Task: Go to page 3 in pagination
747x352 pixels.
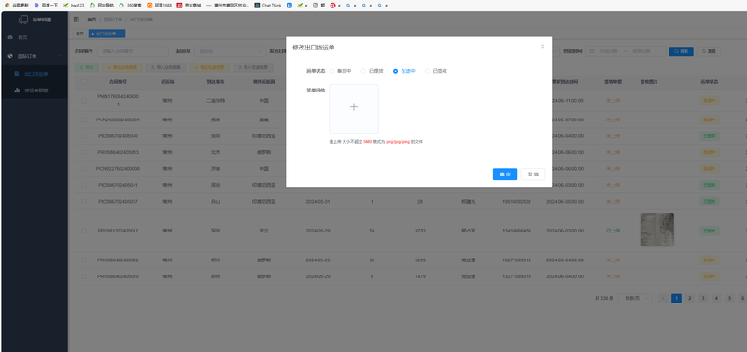Action: (703, 298)
